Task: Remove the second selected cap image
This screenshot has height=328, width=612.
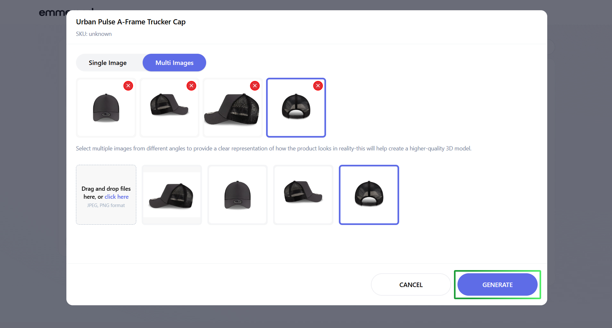Action: click(x=191, y=86)
